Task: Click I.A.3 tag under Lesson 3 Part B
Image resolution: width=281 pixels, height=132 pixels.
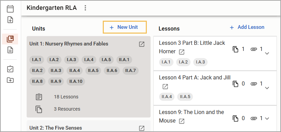Action: point(200,62)
